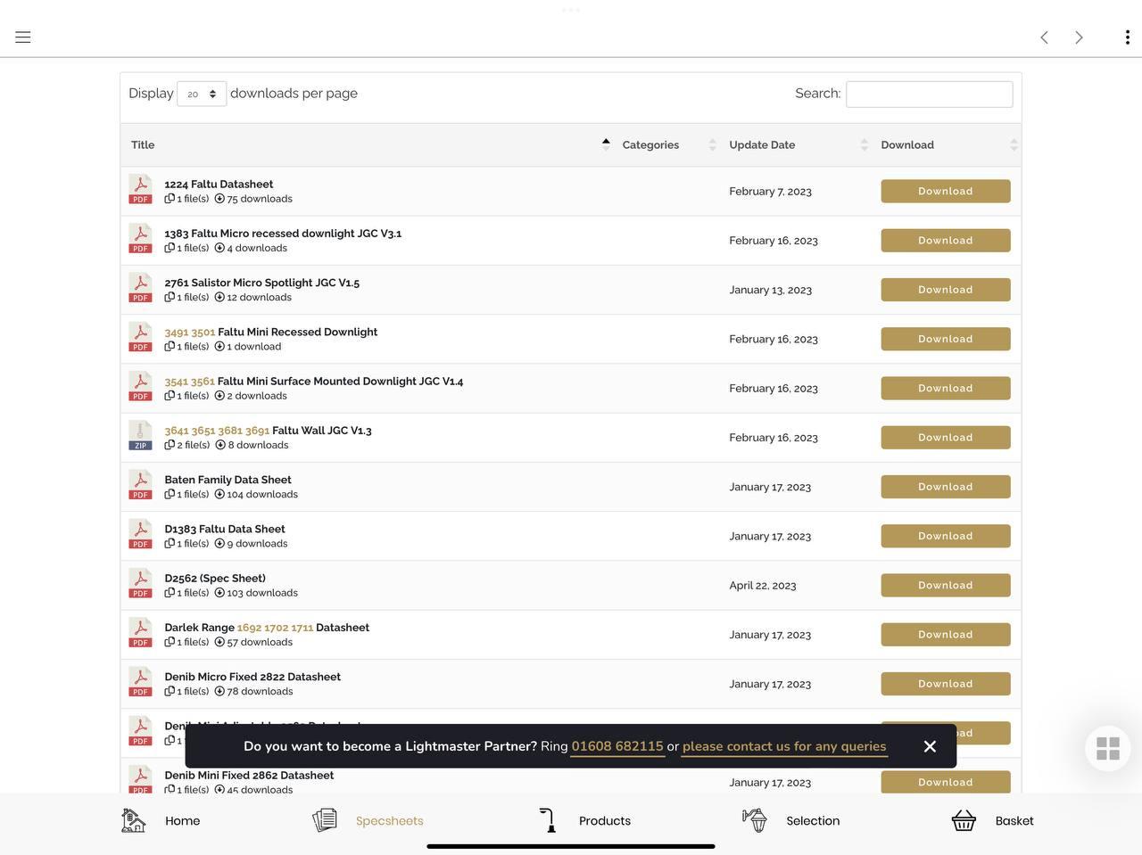This screenshot has width=1142, height=855.
Task: Click PDF icon for D2562 (Spec Sheet)
Action: [140, 583]
